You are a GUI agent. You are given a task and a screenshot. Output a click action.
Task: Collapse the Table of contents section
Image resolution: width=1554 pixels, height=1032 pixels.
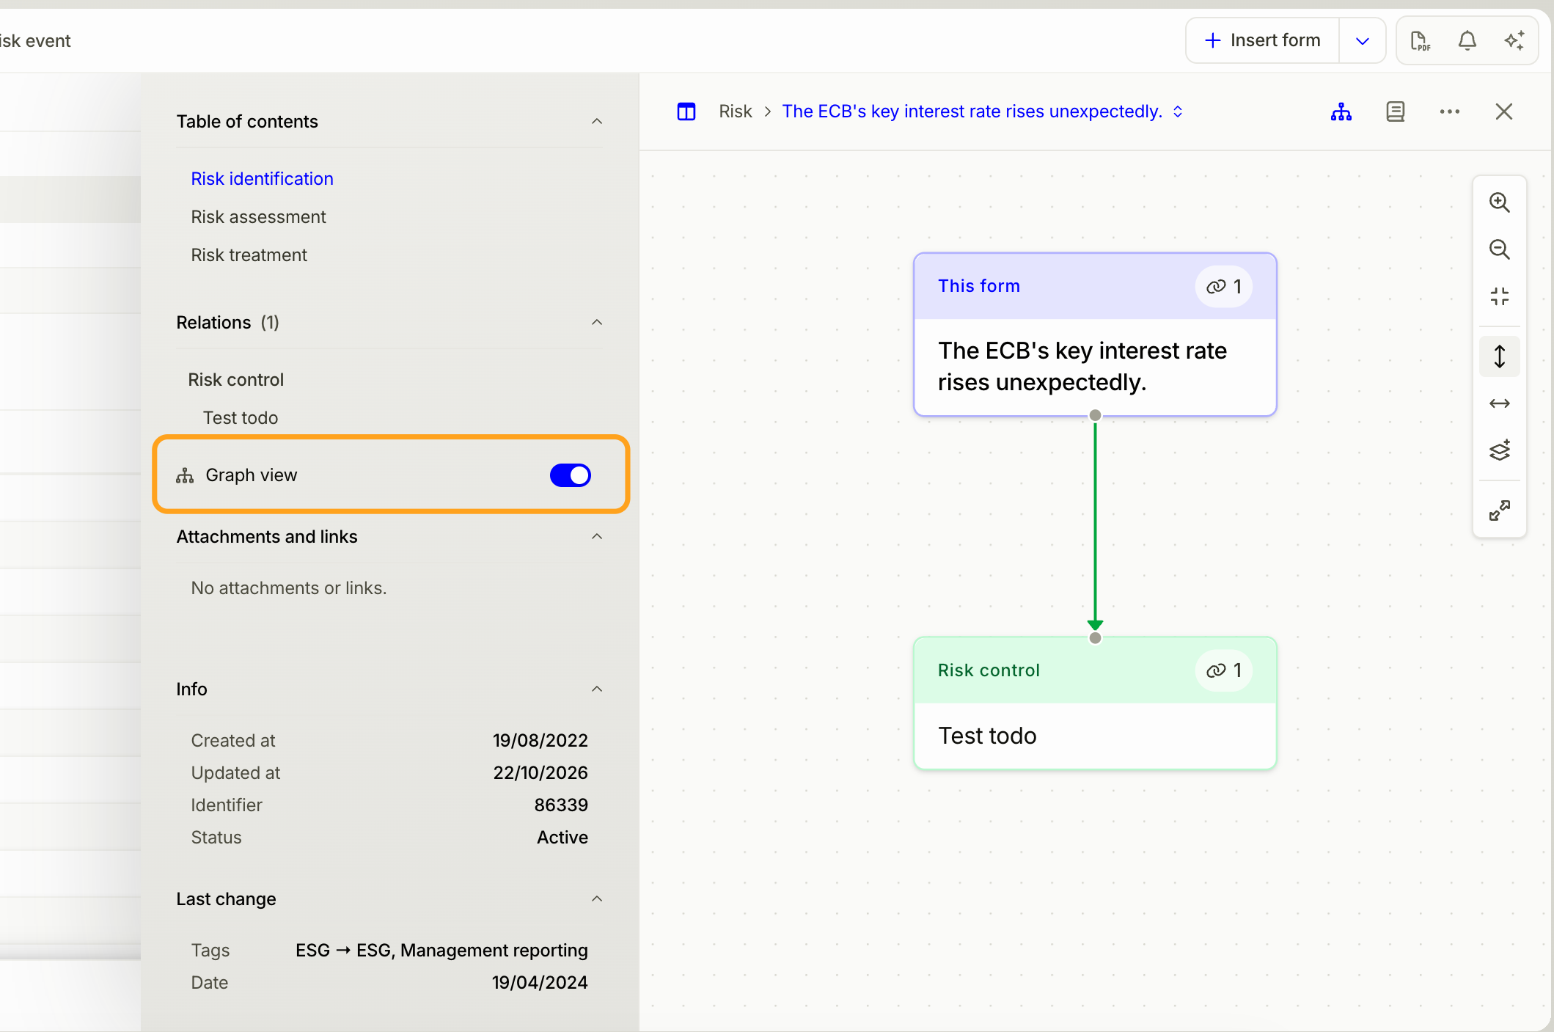coord(597,122)
